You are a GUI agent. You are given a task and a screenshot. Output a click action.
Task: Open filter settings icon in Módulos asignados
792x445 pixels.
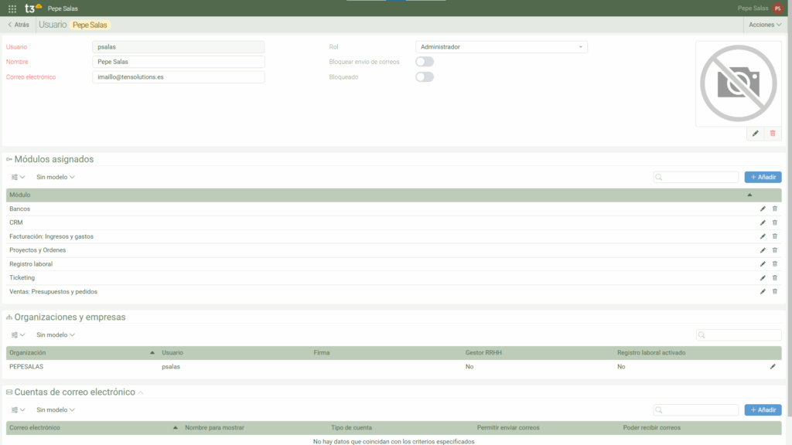tap(18, 177)
